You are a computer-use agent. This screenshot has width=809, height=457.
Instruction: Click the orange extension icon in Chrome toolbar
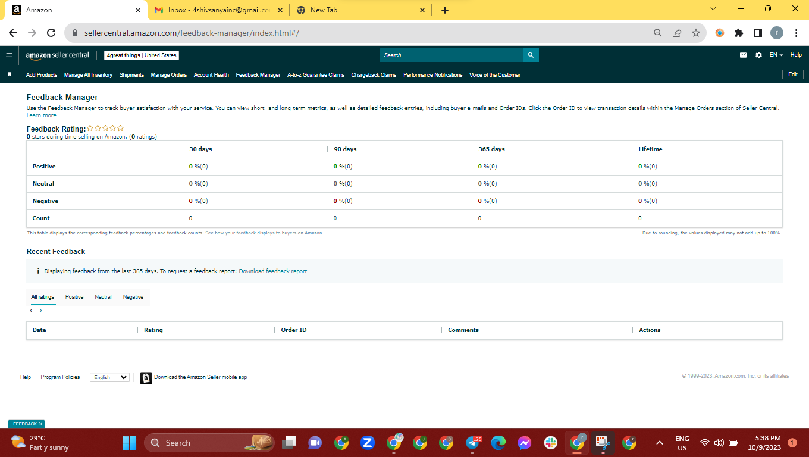click(720, 33)
